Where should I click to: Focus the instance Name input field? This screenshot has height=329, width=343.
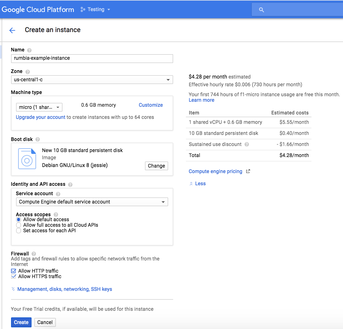click(92, 58)
